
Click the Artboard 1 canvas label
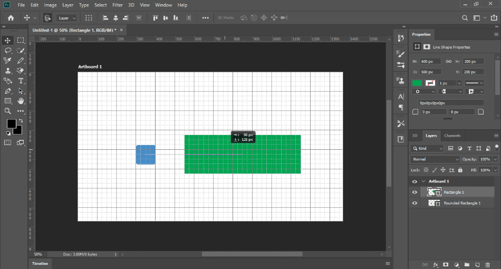pos(90,66)
